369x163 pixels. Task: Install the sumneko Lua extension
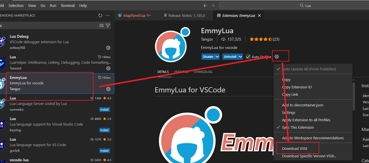tap(105, 110)
